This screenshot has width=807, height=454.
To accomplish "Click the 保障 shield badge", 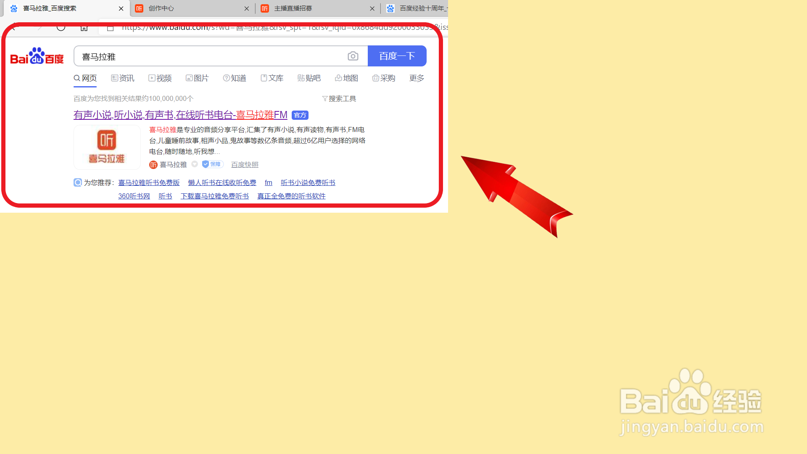I will [213, 164].
